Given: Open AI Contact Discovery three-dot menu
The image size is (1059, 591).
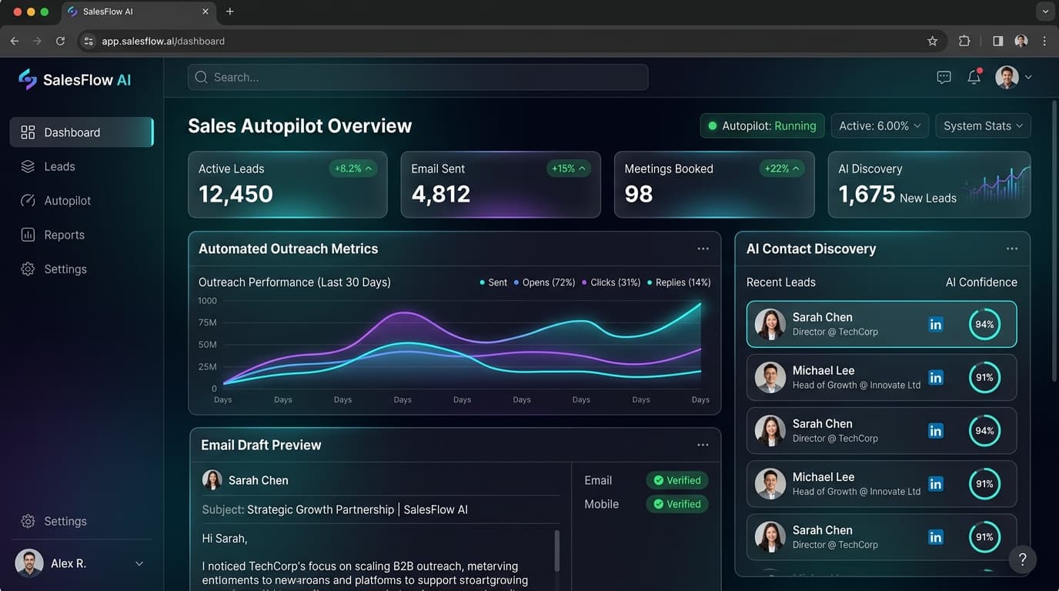Looking at the screenshot, I should coord(1012,249).
